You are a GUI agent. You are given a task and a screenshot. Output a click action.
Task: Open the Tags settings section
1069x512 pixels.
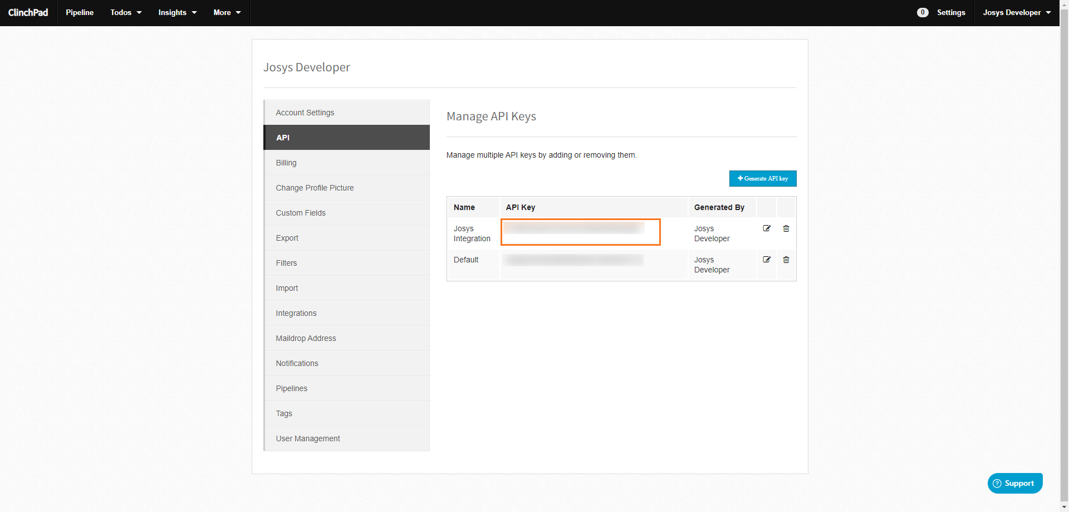[x=347, y=413]
